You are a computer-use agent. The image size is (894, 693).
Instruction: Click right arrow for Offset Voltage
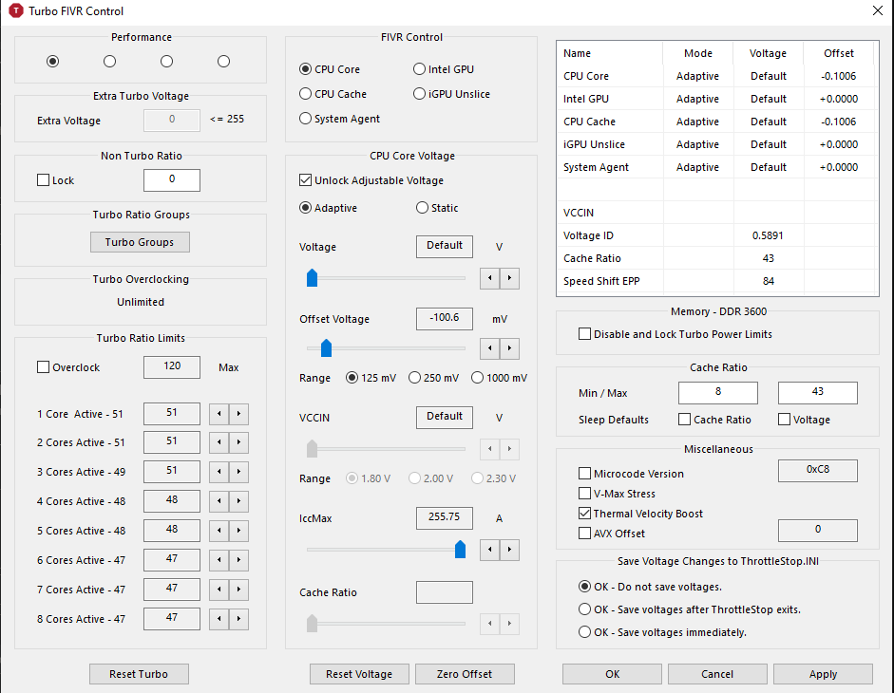[510, 348]
